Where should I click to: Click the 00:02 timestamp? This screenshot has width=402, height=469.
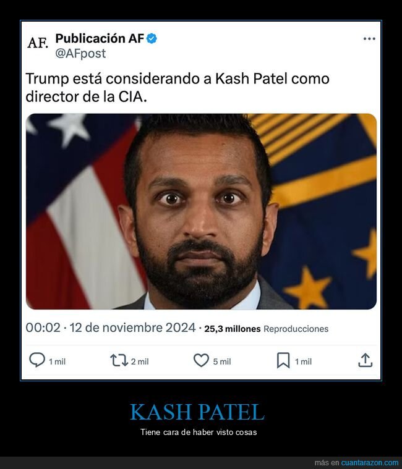coord(43,328)
